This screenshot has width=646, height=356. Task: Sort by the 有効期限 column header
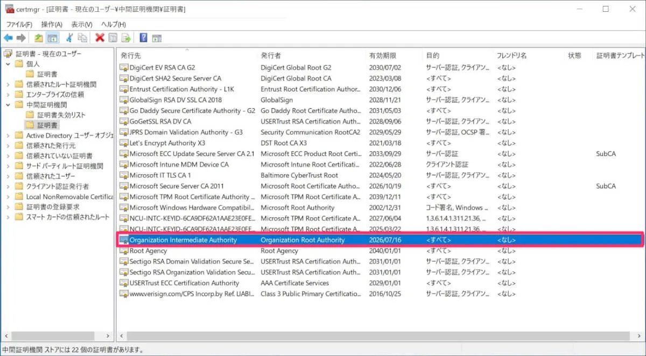click(383, 55)
